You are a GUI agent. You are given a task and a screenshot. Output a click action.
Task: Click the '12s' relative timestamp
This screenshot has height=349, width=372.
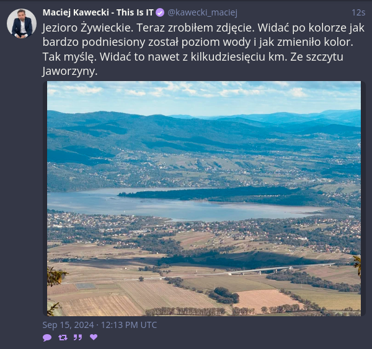(x=358, y=12)
